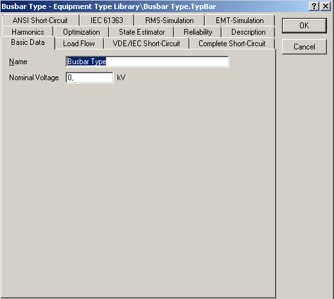Open context help with the question mark button
Screen dimensions: 334x299
pyautogui.click(x=314, y=6)
